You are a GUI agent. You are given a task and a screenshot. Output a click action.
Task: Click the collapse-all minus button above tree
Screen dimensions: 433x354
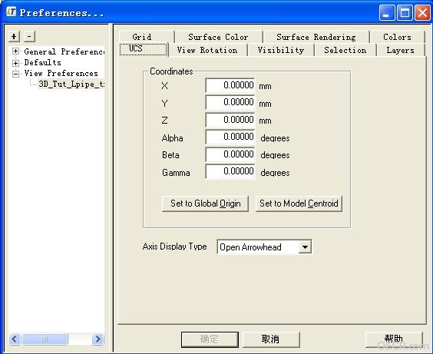point(29,36)
